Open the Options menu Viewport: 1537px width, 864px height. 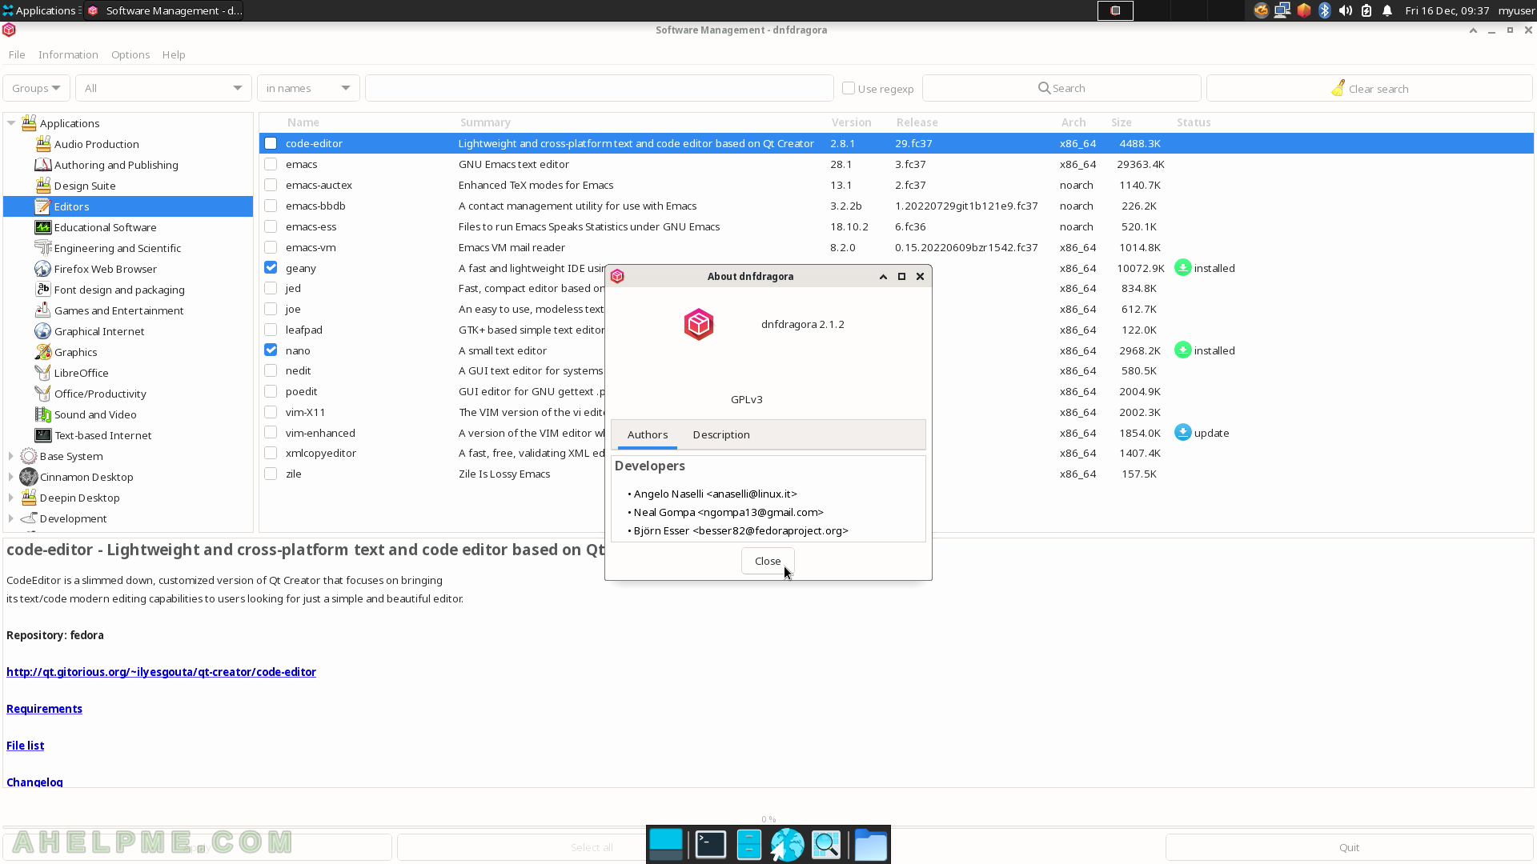pos(130,54)
